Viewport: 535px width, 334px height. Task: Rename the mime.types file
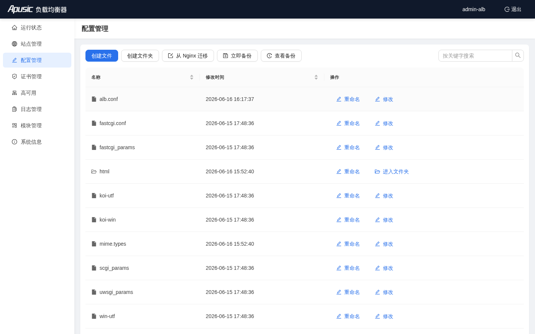point(348,244)
